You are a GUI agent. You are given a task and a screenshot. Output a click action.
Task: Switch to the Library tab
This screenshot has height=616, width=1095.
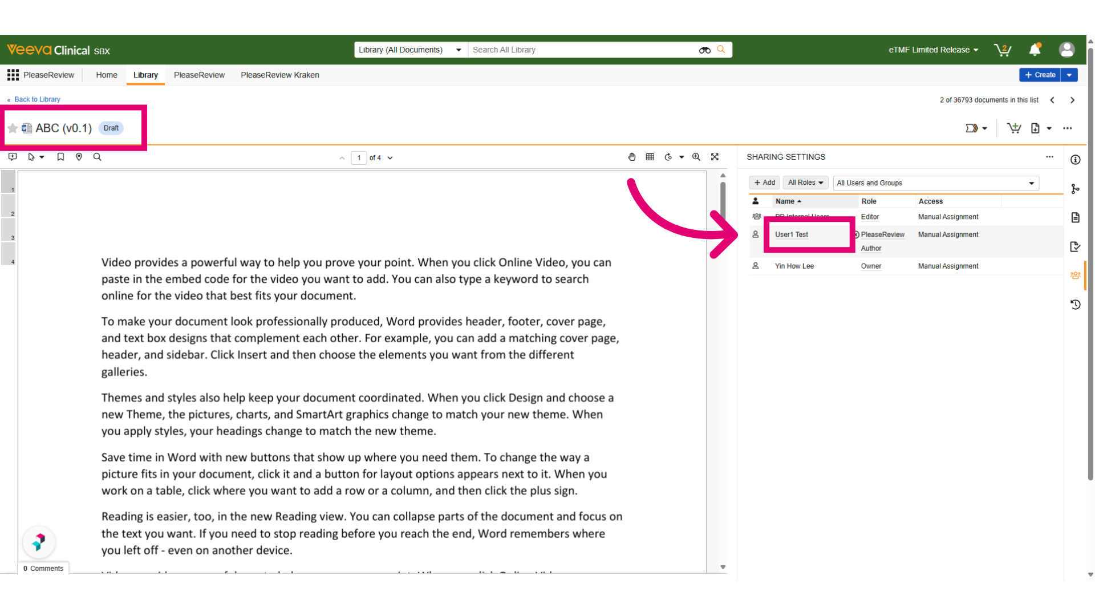145,75
